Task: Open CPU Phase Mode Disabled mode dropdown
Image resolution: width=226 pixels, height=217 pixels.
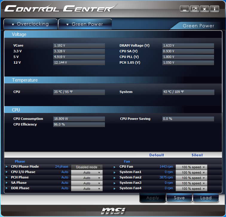Action: (87, 167)
